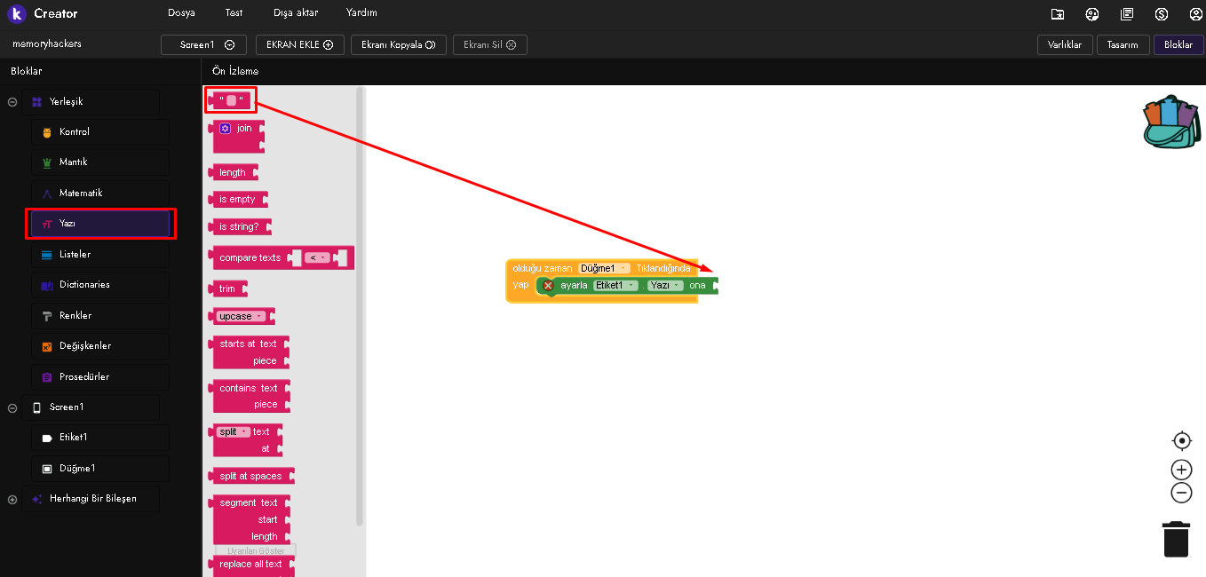Open the dollar monetization icon
This screenshot has width=1206, height=577.
pyautogui.click(x=1162, y=13)
